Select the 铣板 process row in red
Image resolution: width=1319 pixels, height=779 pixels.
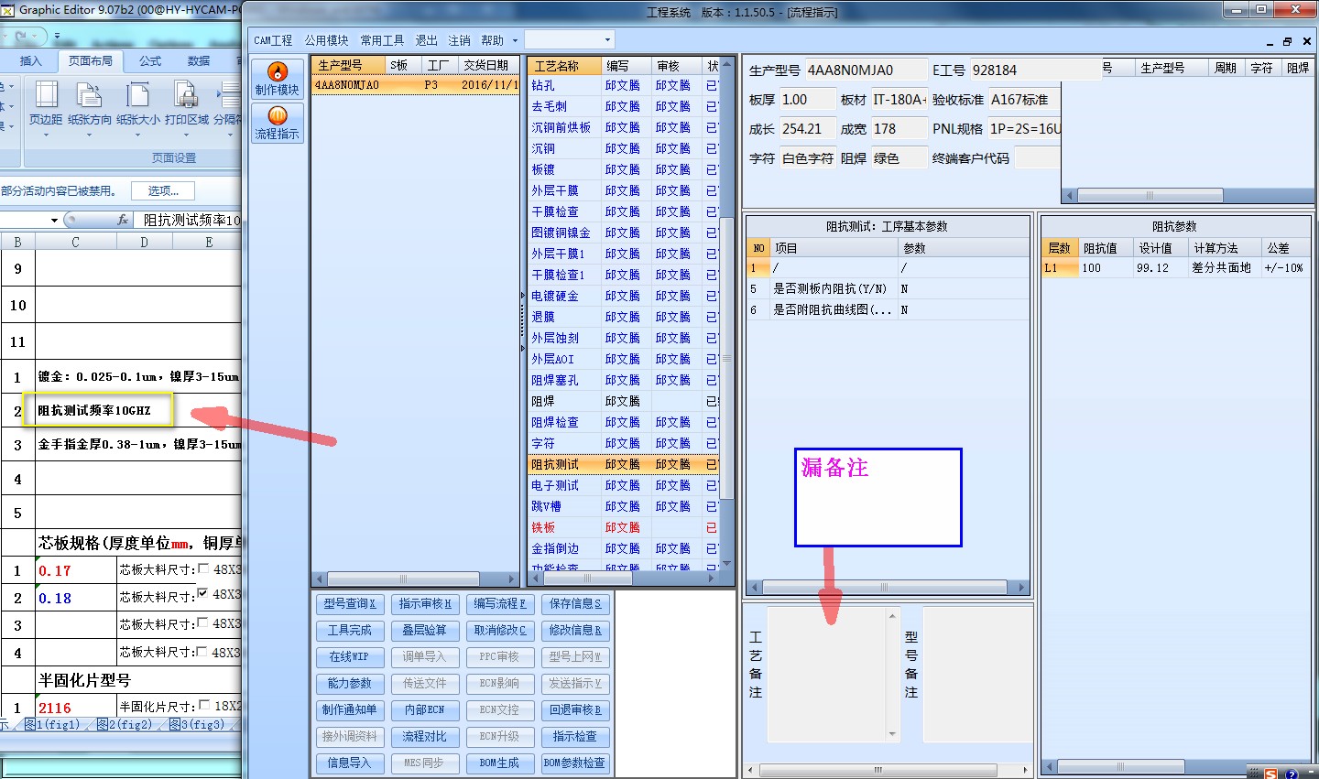pos(623,527)
